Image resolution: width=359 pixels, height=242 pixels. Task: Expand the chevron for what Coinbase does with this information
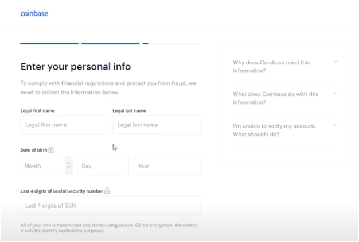click(x=335, y=93)
